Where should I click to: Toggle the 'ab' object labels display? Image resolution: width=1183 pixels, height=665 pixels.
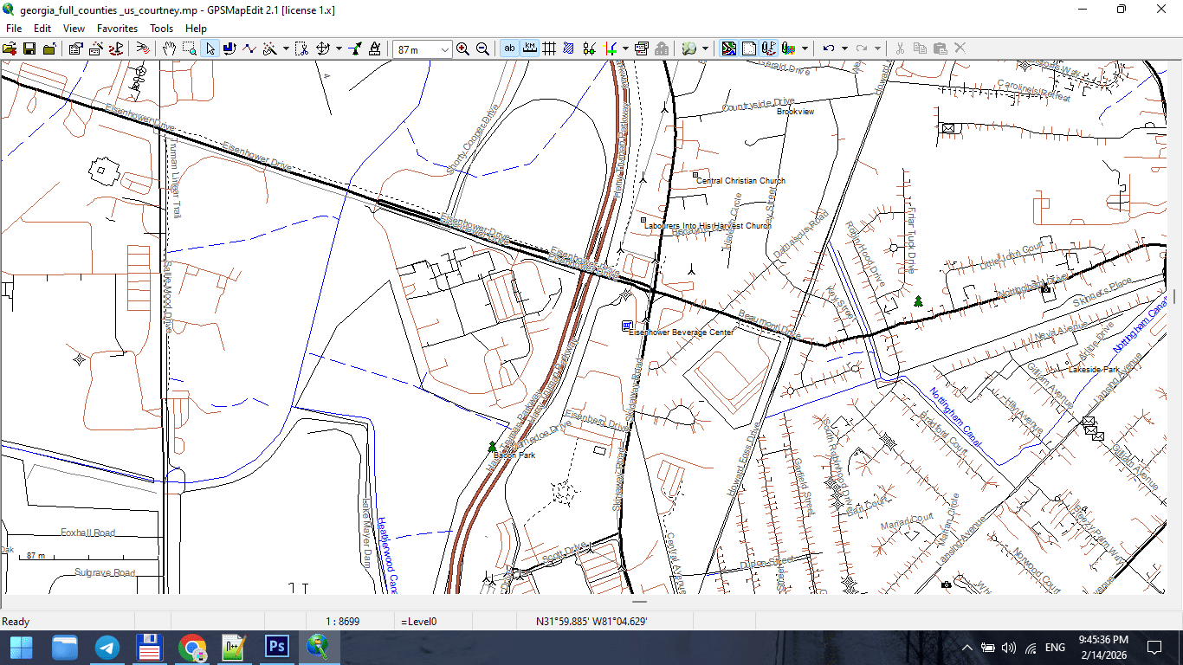[510, 48]
